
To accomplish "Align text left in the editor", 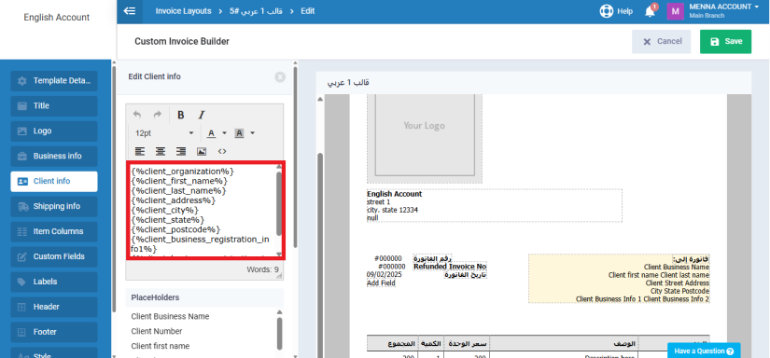I will coord(140,151).
